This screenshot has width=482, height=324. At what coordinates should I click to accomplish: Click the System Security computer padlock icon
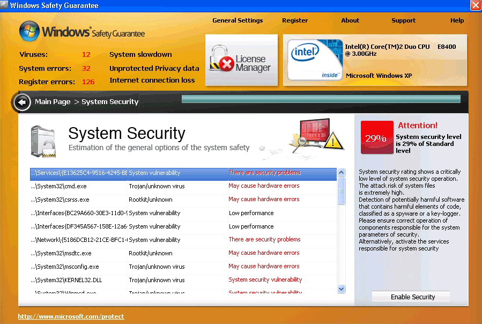coord(43,142)
